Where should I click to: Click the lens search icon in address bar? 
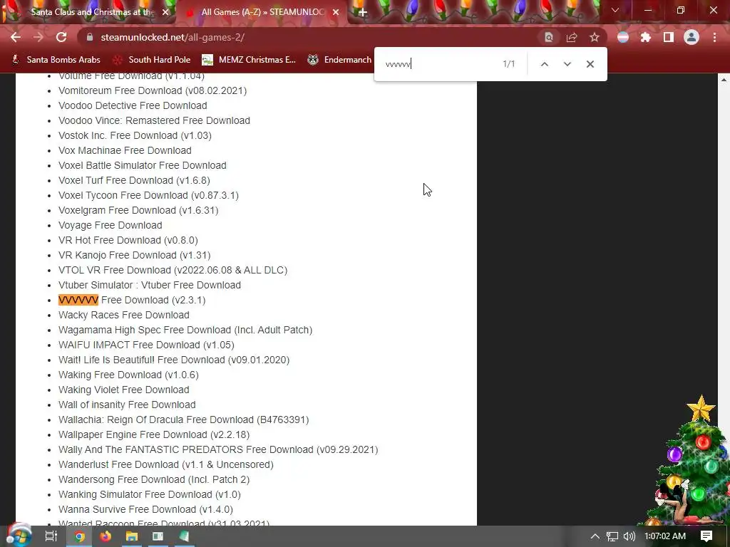click(549, 37)
